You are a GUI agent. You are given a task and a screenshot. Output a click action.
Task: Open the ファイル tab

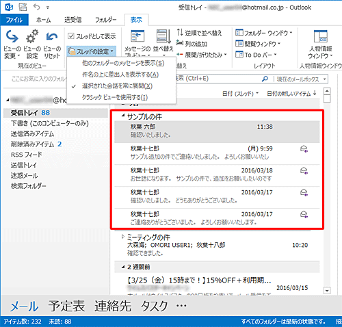14,20
